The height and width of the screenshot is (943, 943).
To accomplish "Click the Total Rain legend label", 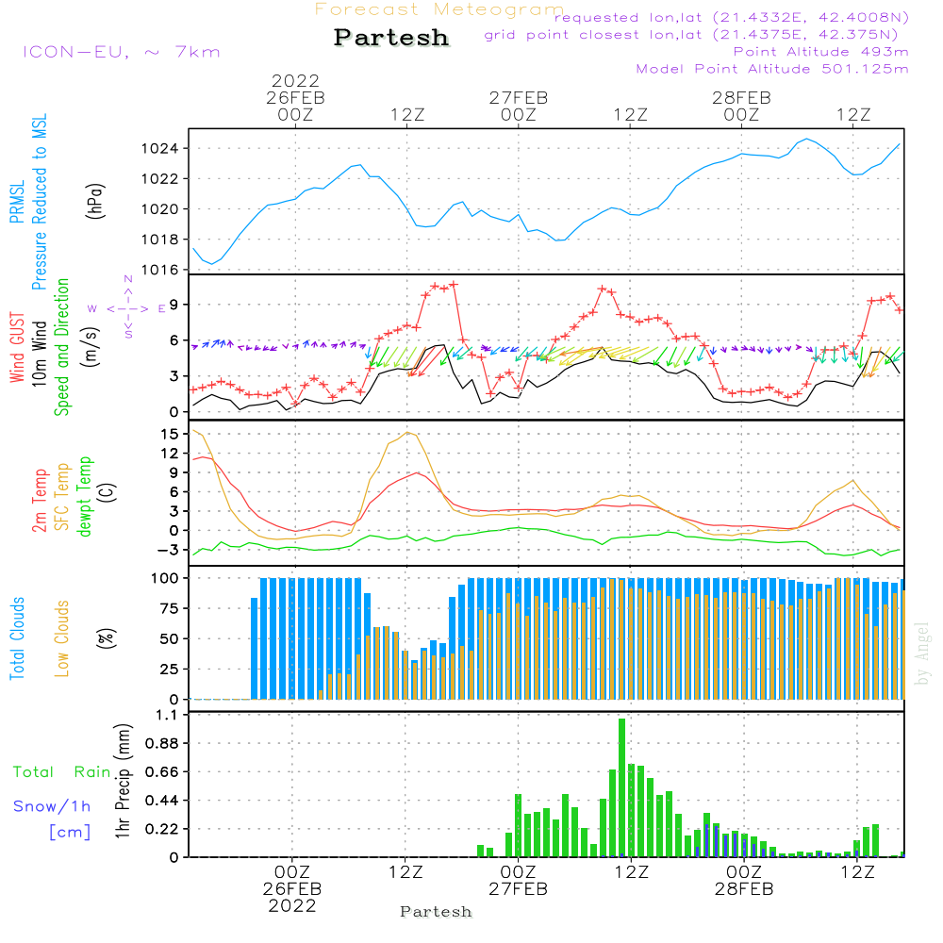I will click(61, 772).
